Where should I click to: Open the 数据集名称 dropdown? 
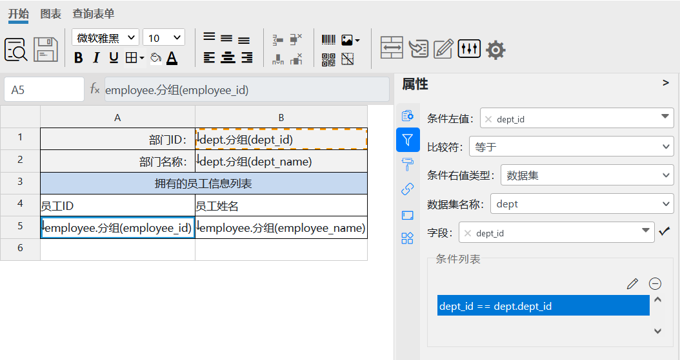pyautogui.click(x=582, y=204)
